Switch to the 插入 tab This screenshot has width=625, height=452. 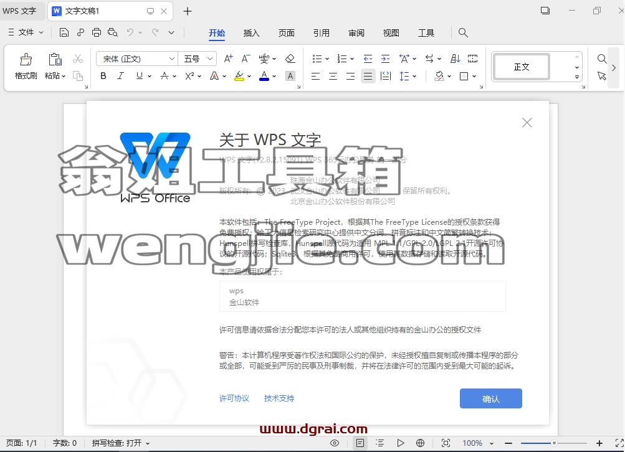pos(252,33)
